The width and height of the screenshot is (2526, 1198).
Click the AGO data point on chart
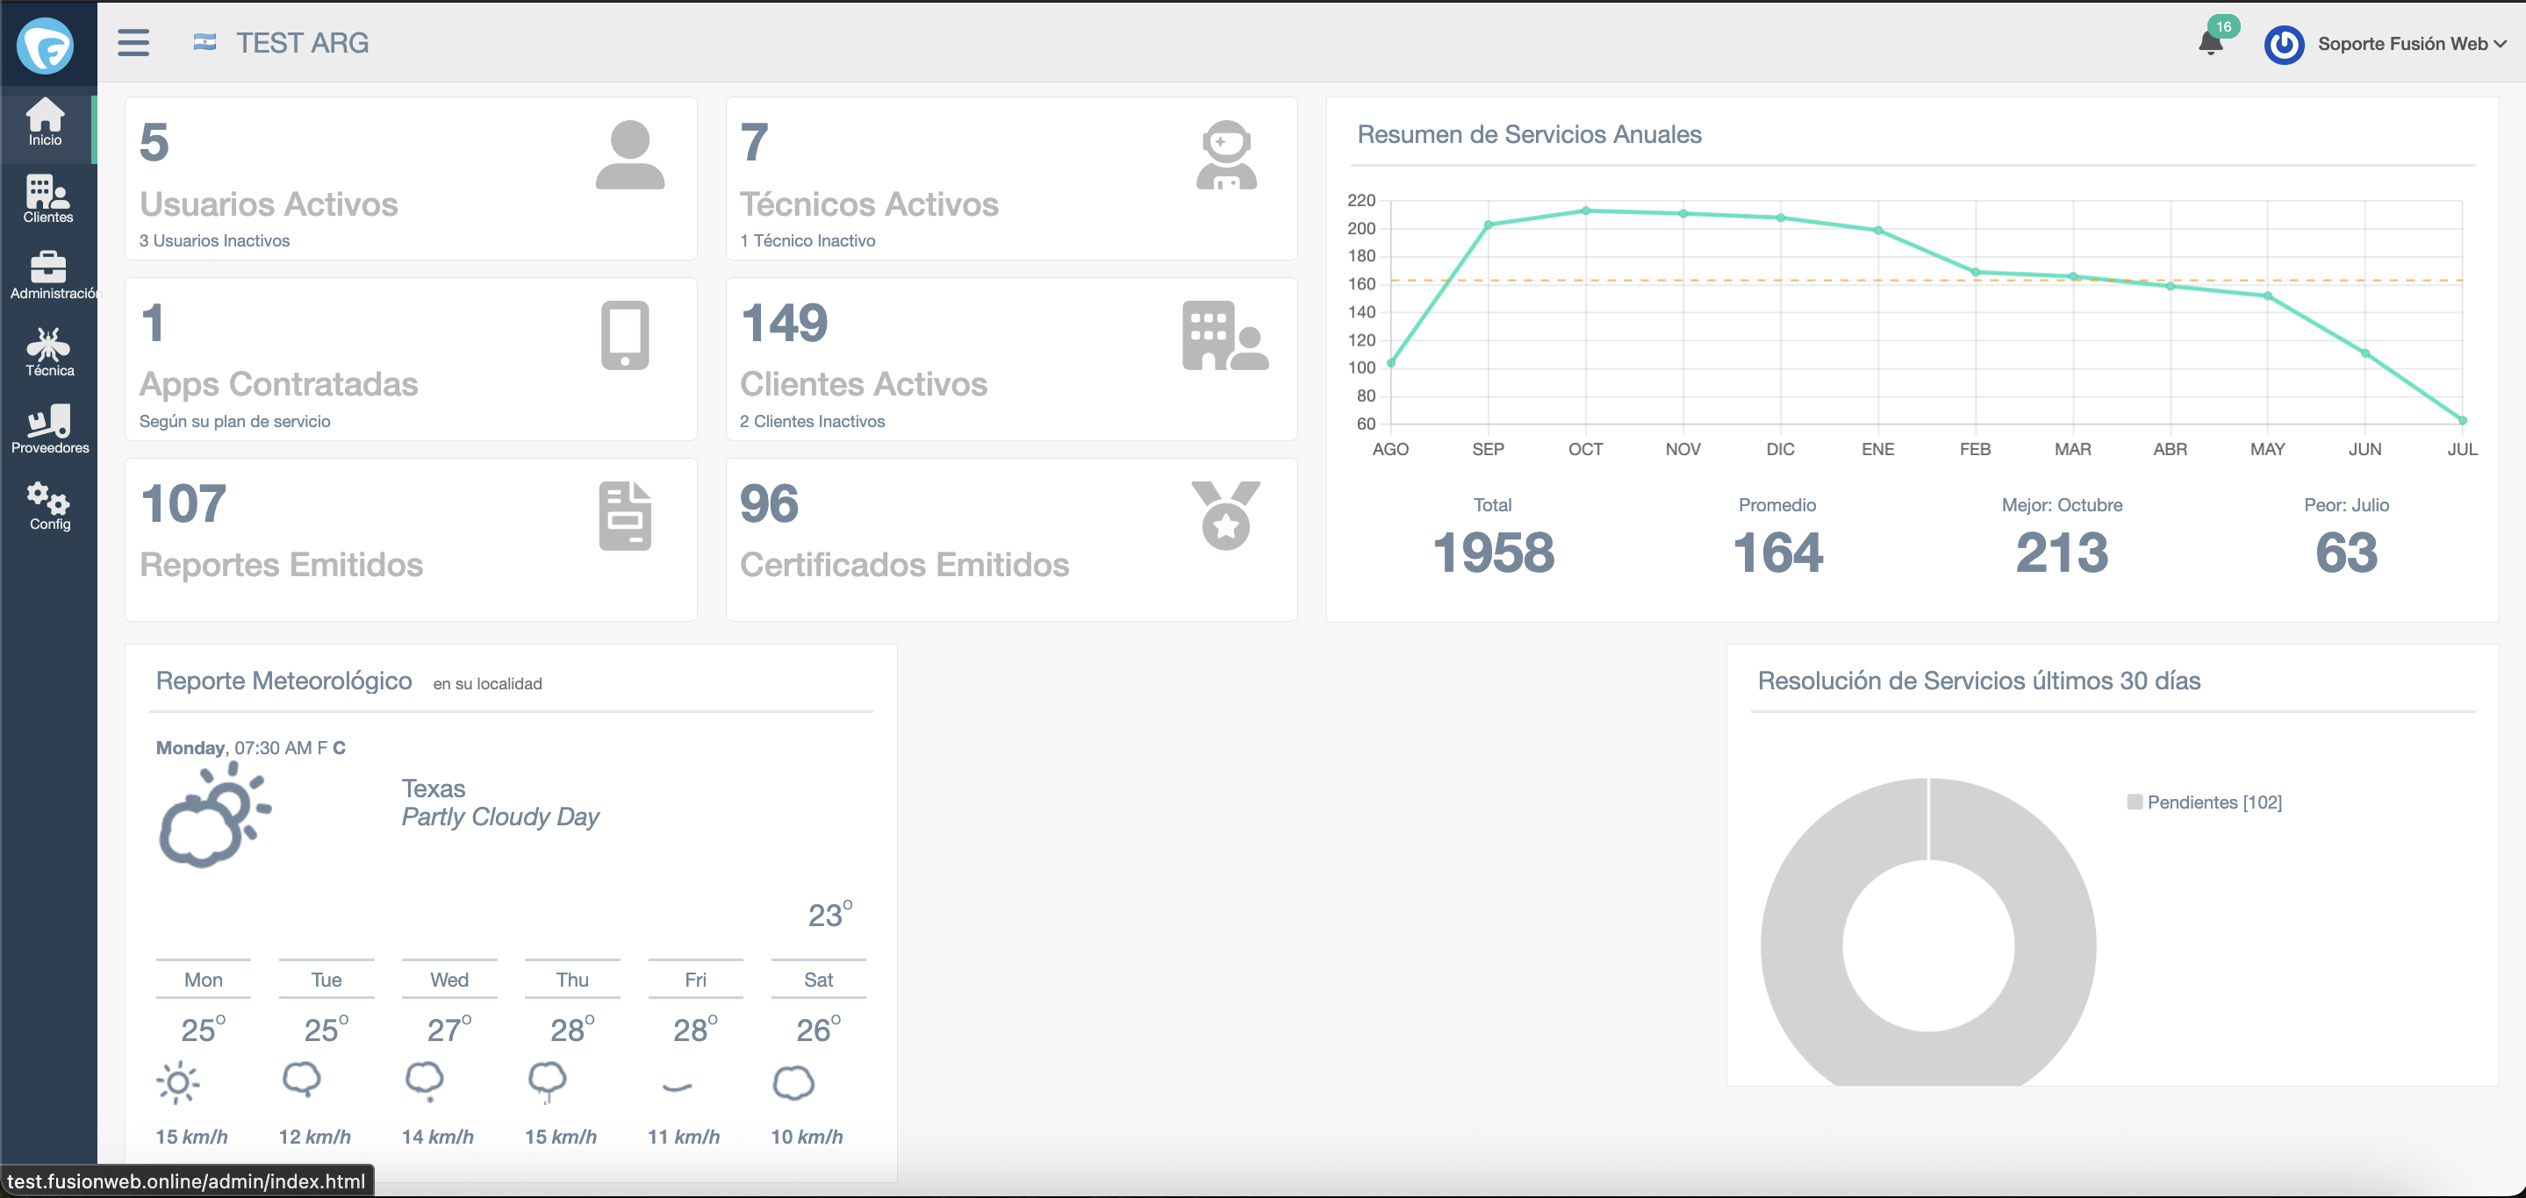pos(1390,363)
